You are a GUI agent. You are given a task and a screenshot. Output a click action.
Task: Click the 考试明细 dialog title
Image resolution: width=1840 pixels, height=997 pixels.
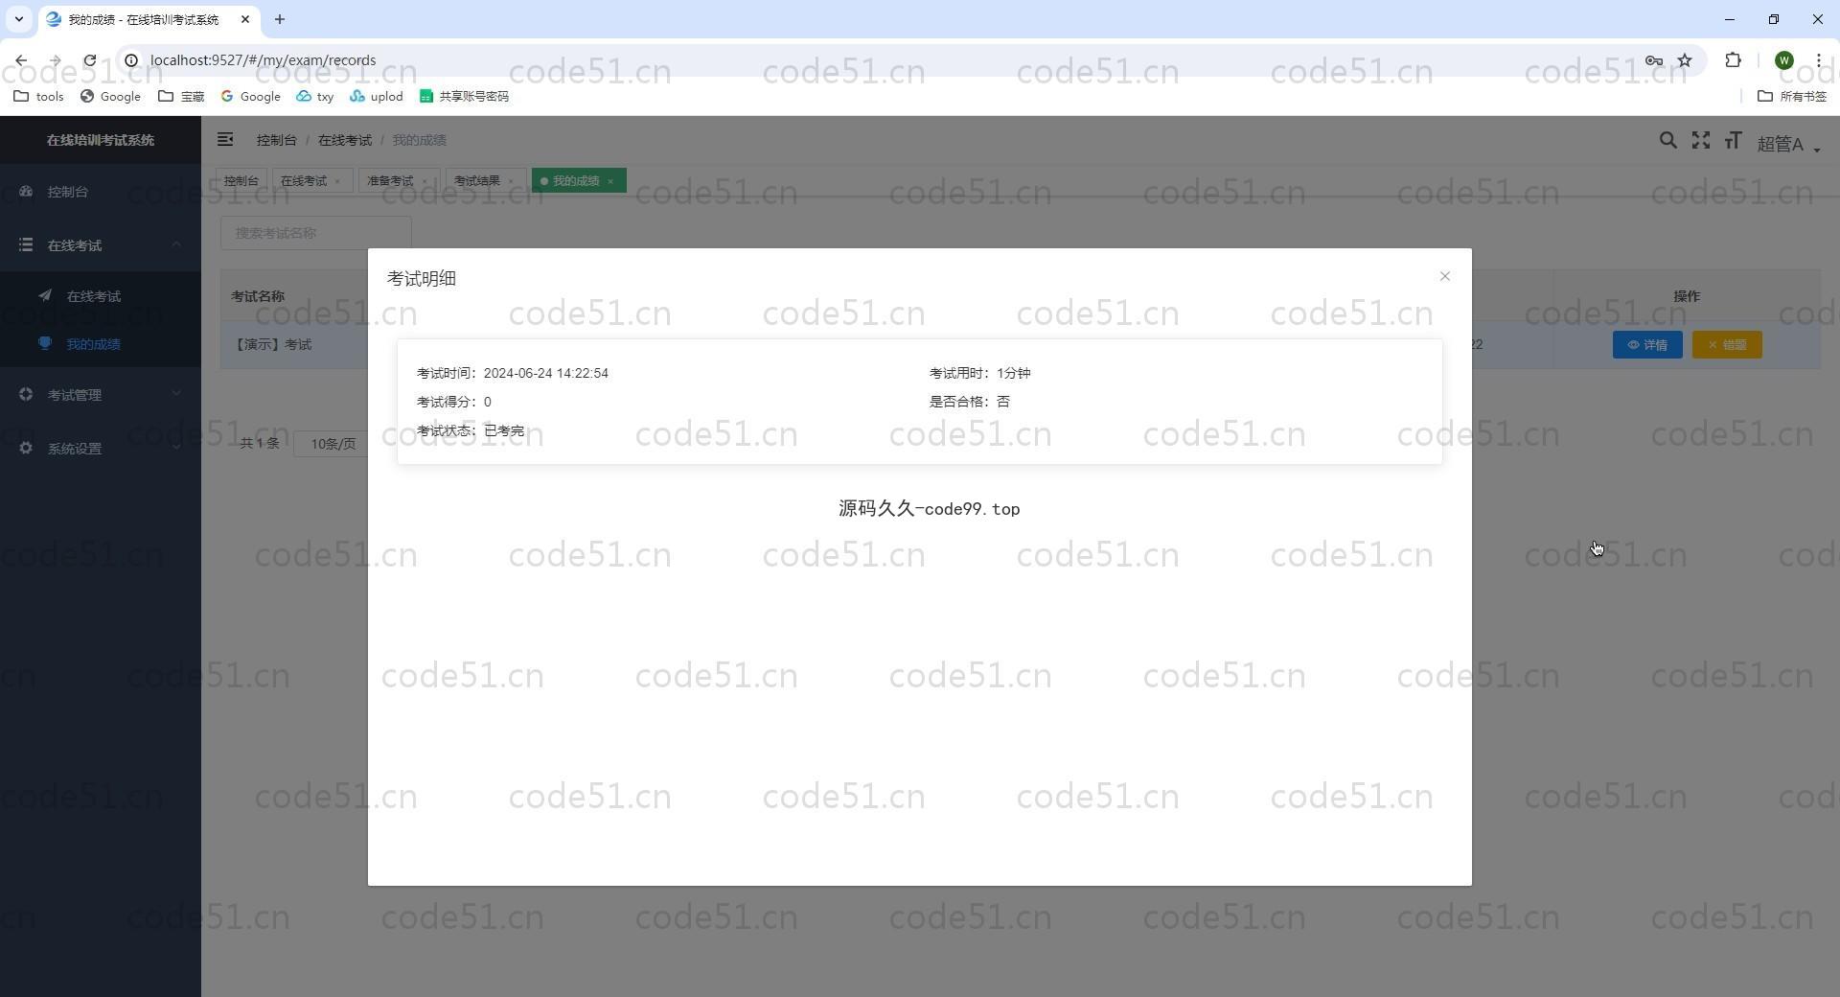[422, 279]
